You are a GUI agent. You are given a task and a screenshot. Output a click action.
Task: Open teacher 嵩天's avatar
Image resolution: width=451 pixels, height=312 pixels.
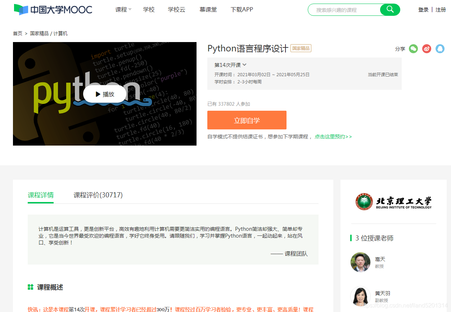[x=360, y=262]
